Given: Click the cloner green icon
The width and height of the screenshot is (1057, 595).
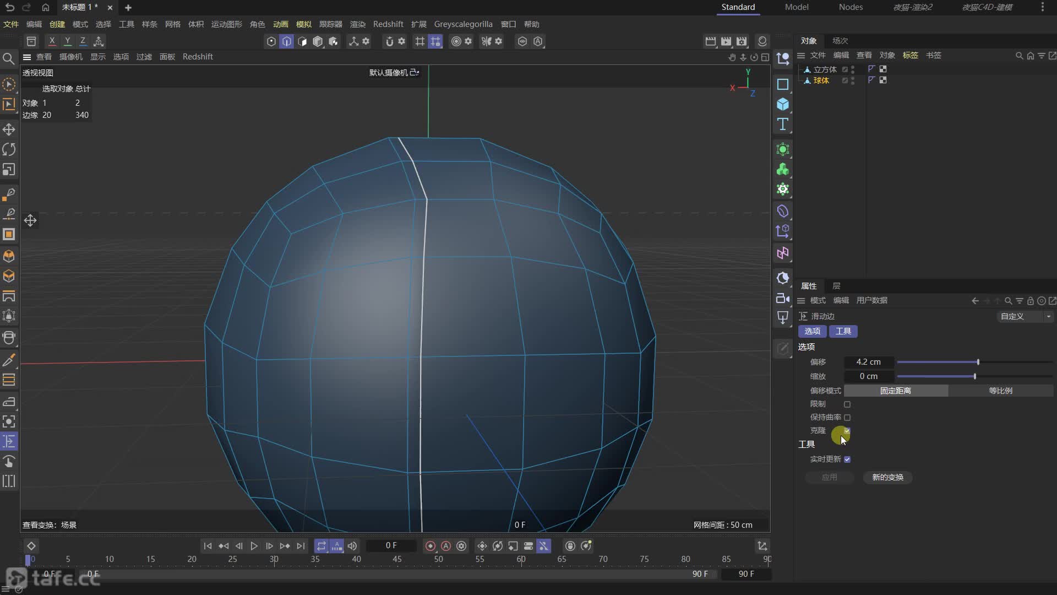Looking at the screenshot, I should pyautogui.click(x=783, y=170).
